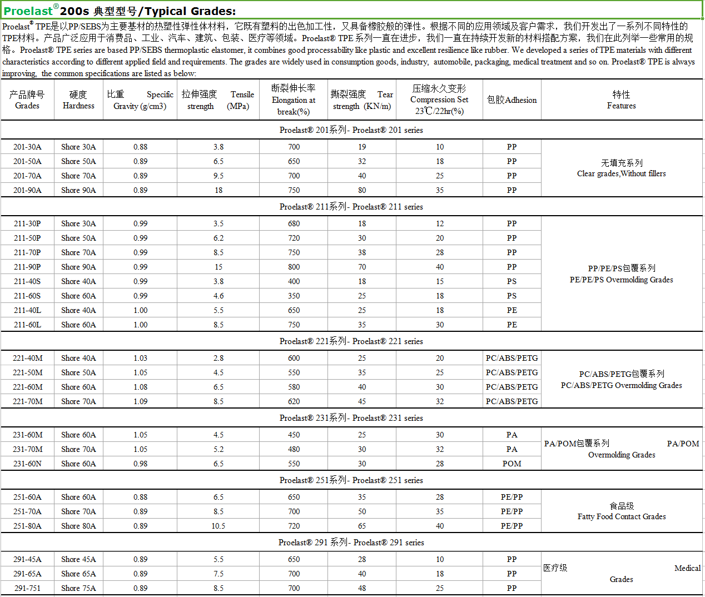Select grade cell '211-60L'
The height and width of the screenshot is (597, 705).
point(27,325)
